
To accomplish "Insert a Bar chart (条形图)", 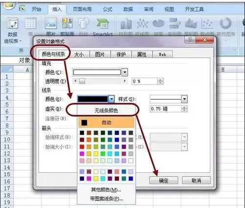I will pos(175,23).
